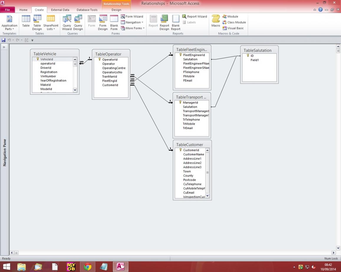
Task: Click the TableCustomer field list up arrow
Action: [x=207, y=150]
